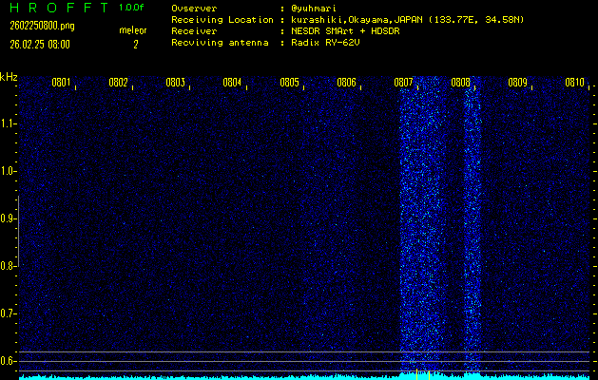Image resolution: width=598 pixels, height=380 pixels.
Task: Click the 0802 time marker
Action: pos(118,83)
